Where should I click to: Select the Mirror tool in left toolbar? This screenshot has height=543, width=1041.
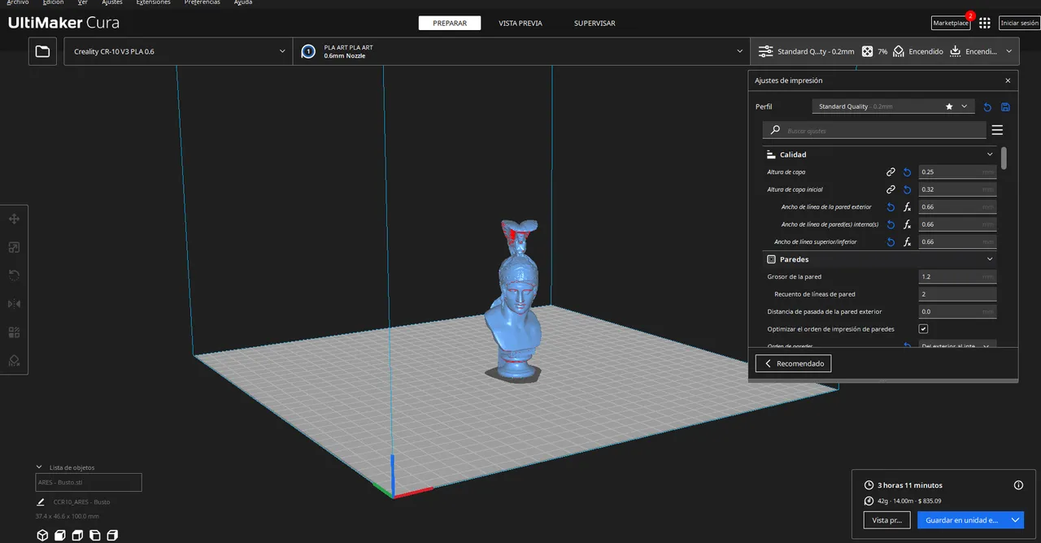[14, 304]
